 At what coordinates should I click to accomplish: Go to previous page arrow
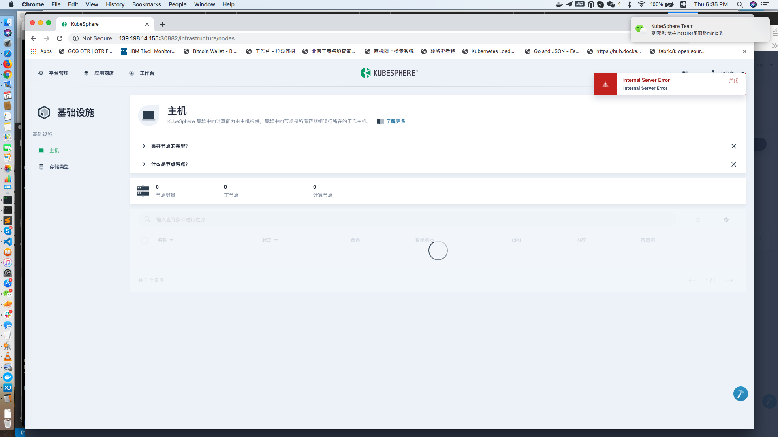[x=692, y=280]
